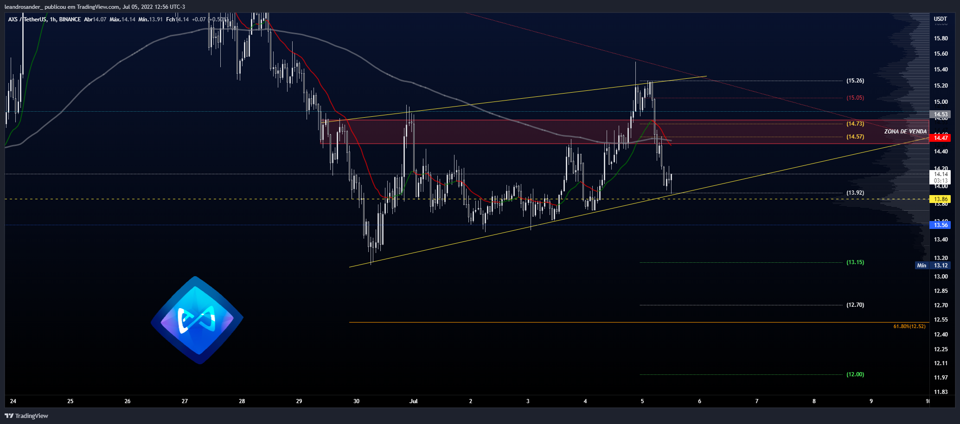Screen dimensions: 960x424
Task: Click the blue 13.56 price axis tag
Action: coord(941,225)
